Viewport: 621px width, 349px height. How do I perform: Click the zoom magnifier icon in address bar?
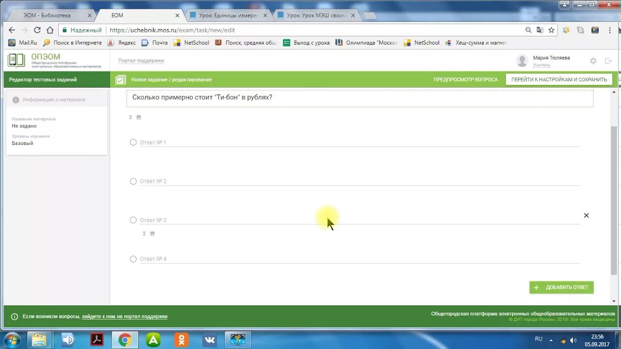528,30
